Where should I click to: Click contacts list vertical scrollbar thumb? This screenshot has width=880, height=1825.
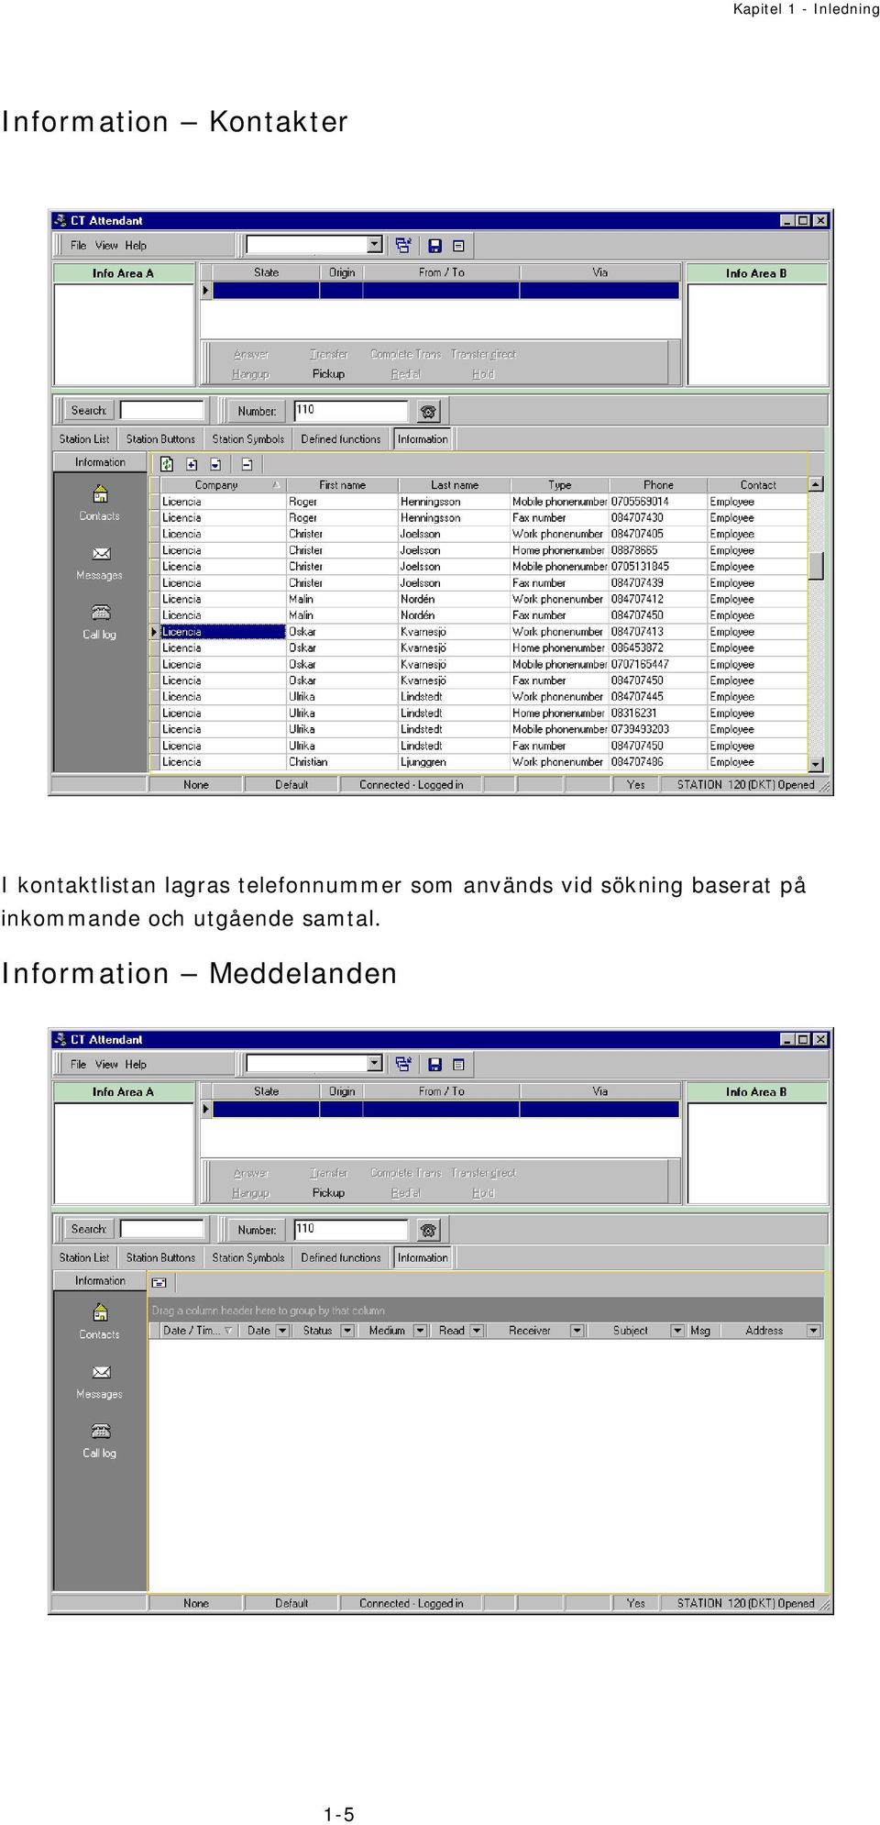[816, 566]
